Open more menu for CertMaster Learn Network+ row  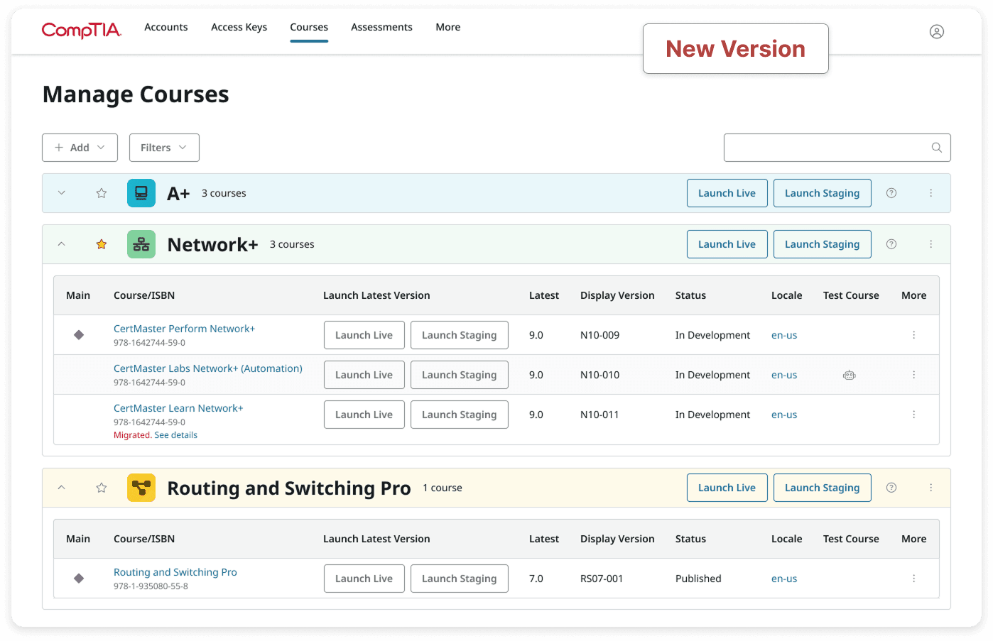(914, 415)
